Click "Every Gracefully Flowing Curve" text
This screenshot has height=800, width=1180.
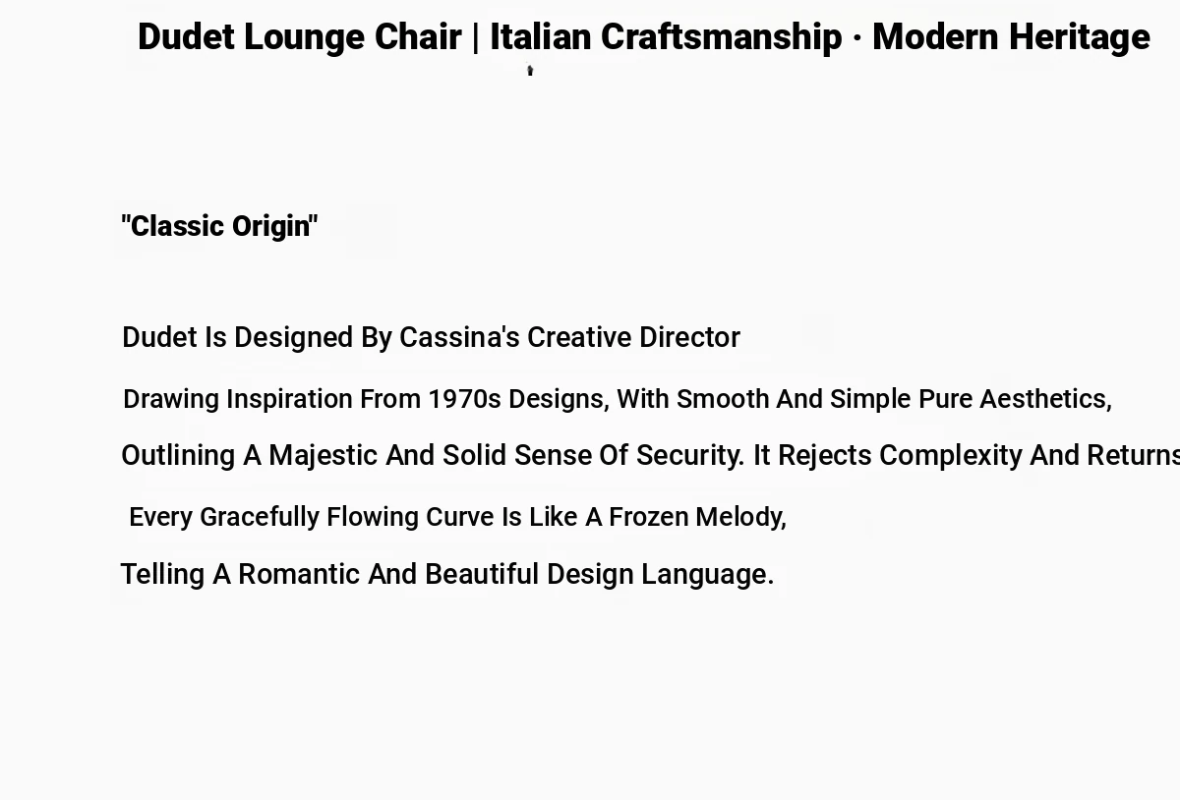[x=311, y=517]
